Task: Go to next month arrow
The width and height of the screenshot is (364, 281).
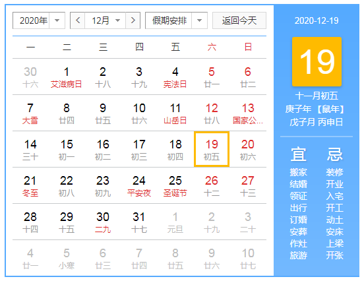Action: tap(133, 20)
